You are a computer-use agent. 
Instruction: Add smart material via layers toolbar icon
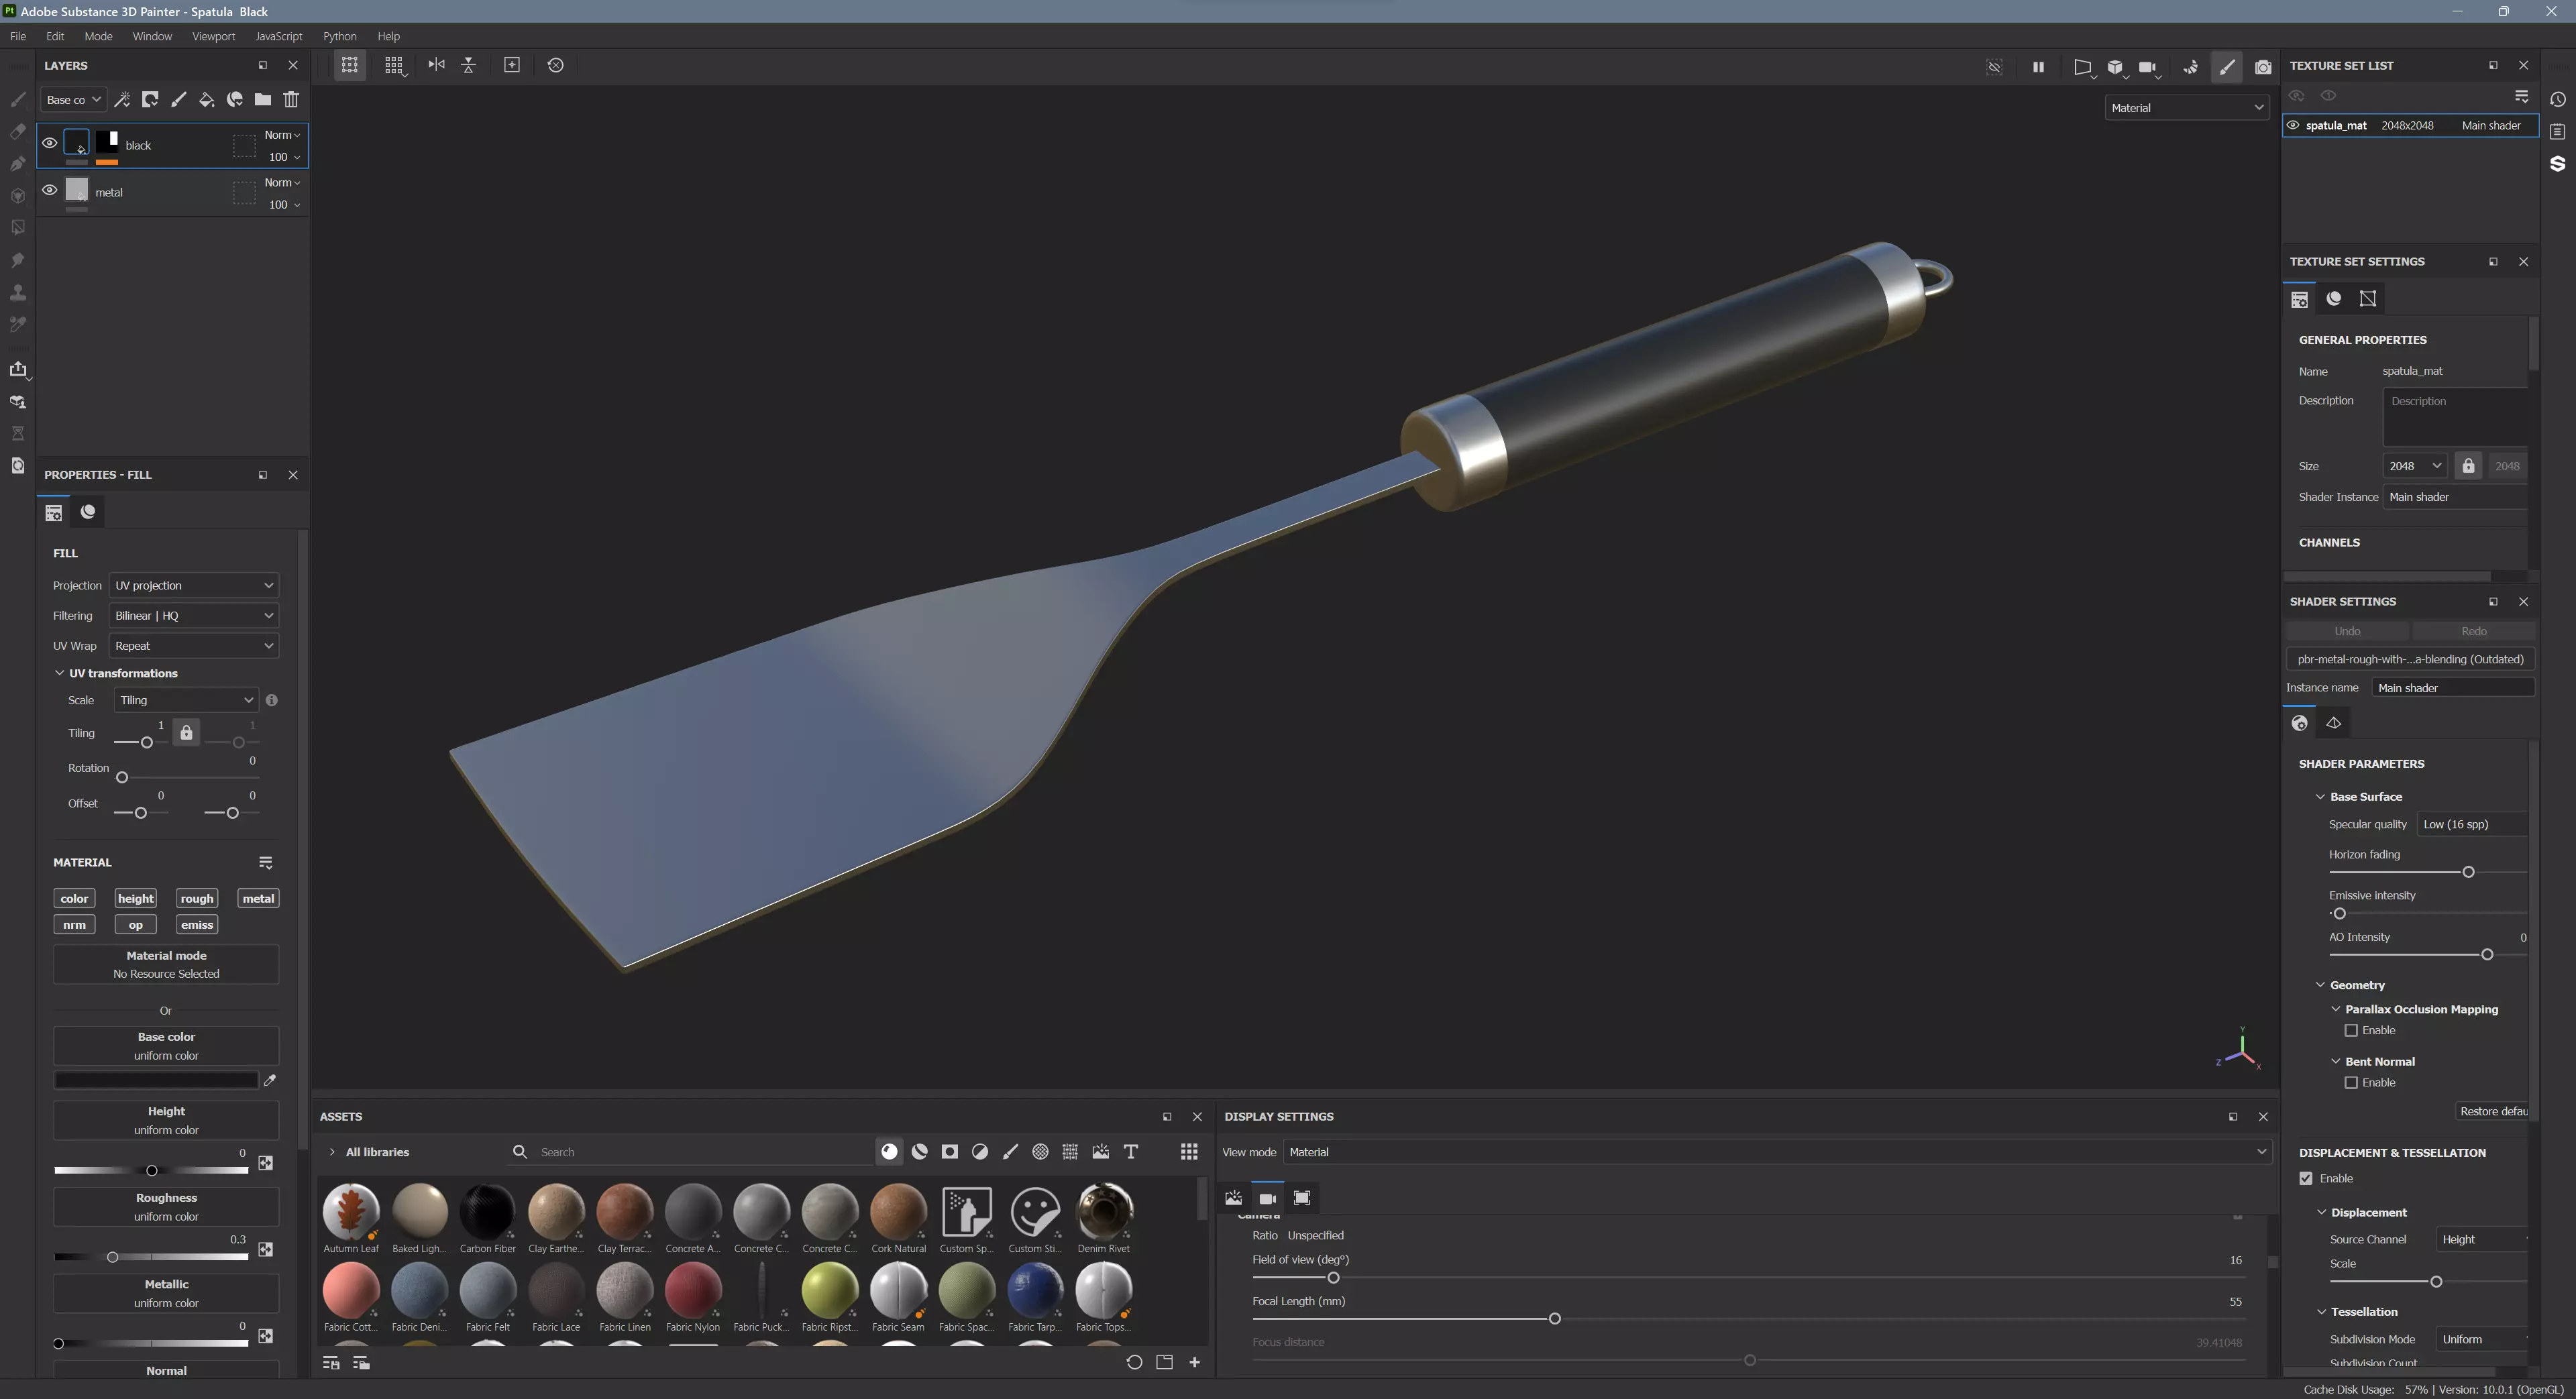point(235,99)
